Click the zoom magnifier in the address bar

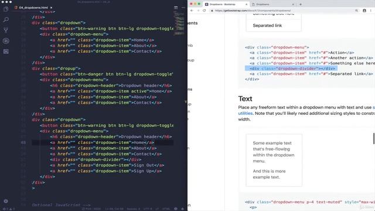pos(356,11)
